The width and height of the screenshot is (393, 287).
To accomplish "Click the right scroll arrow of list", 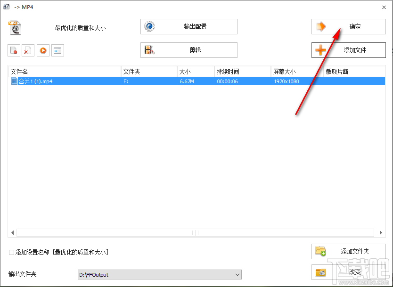I will coord(381,233).
